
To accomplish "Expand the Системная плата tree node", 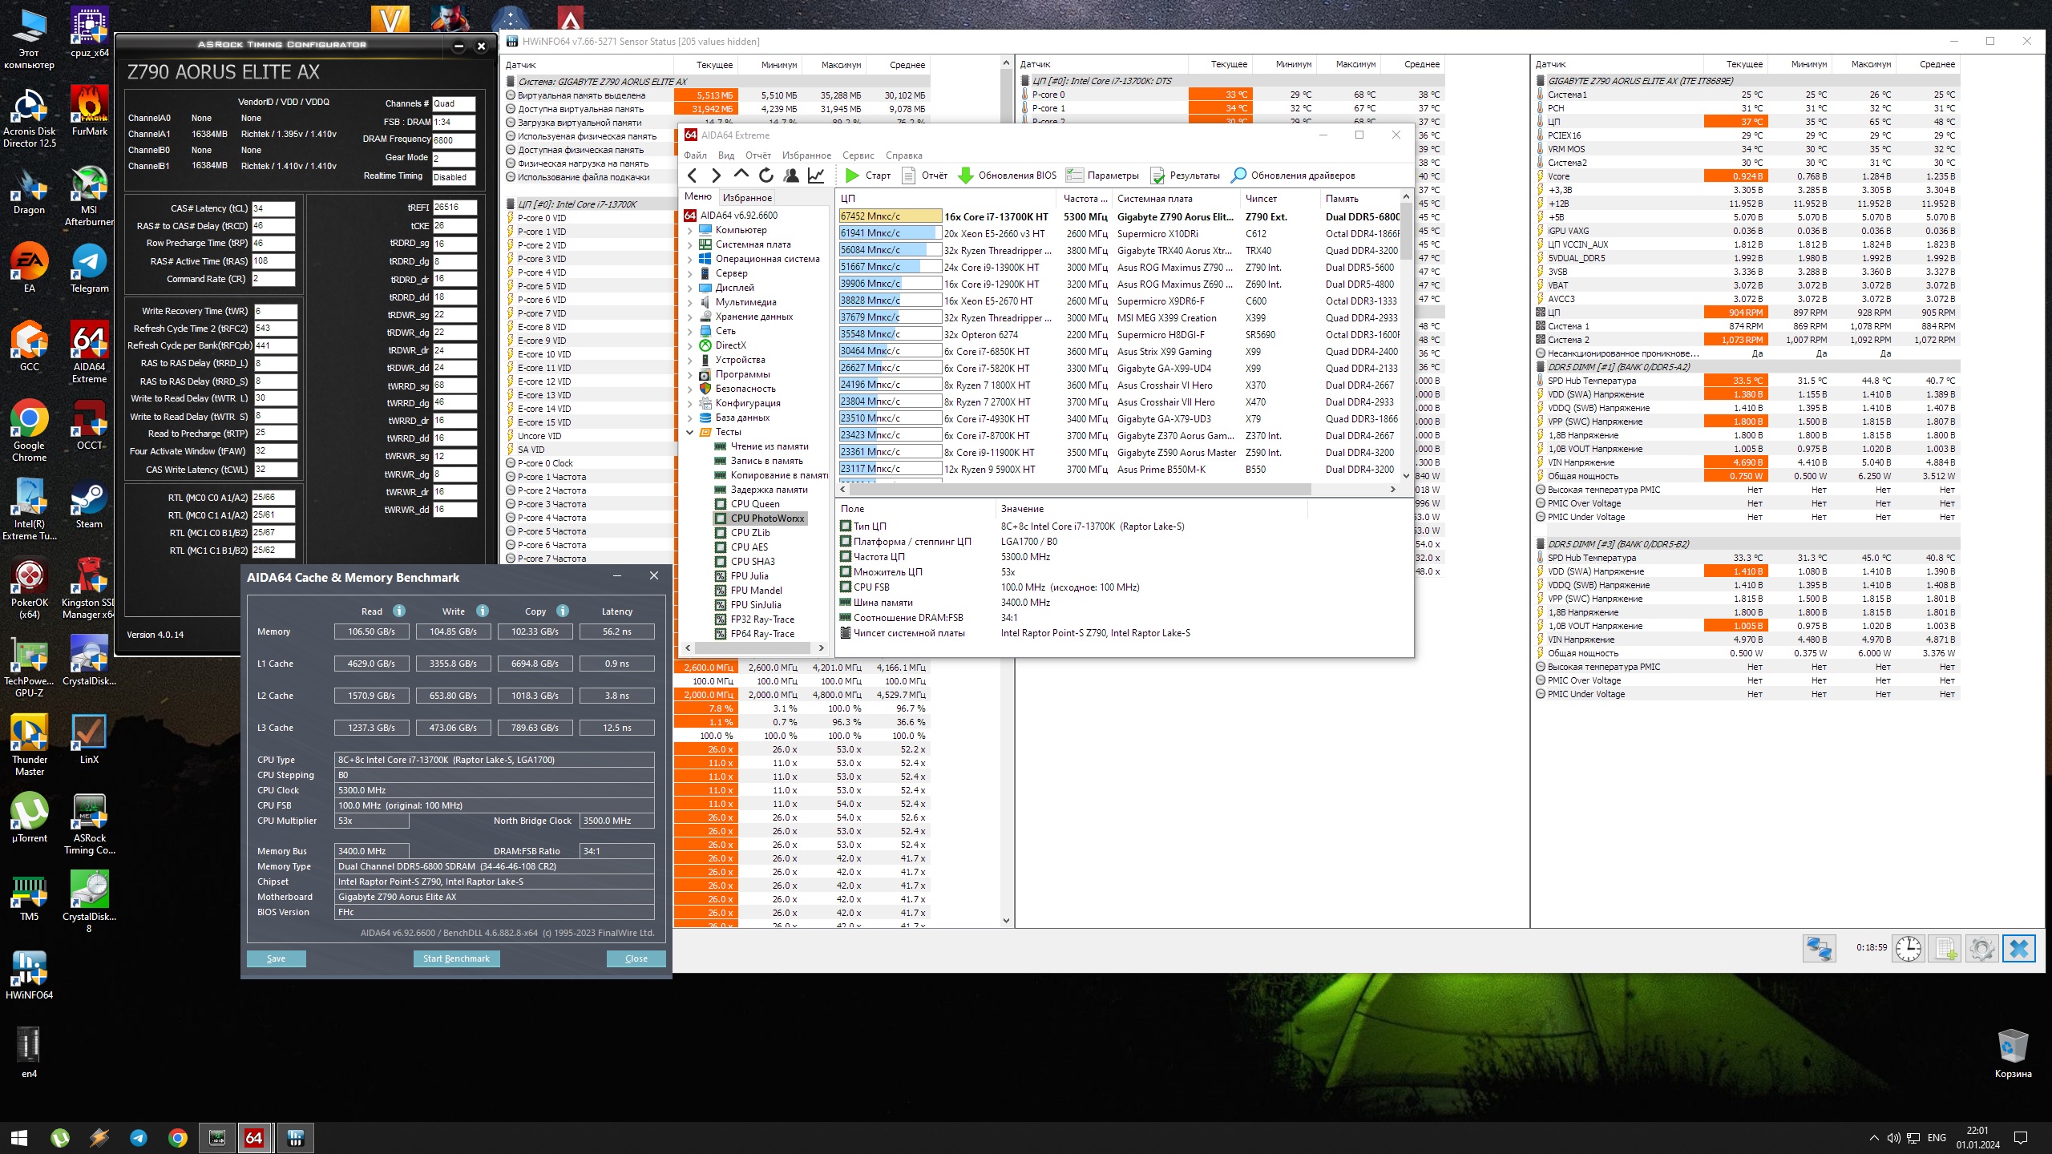I will [689, 244].
